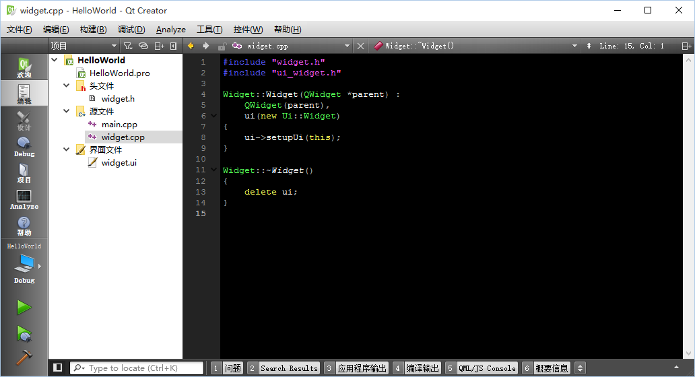Place cursor on line 13 delete ui
This screenshot has height=377, width=695.
tap(271, 192)
